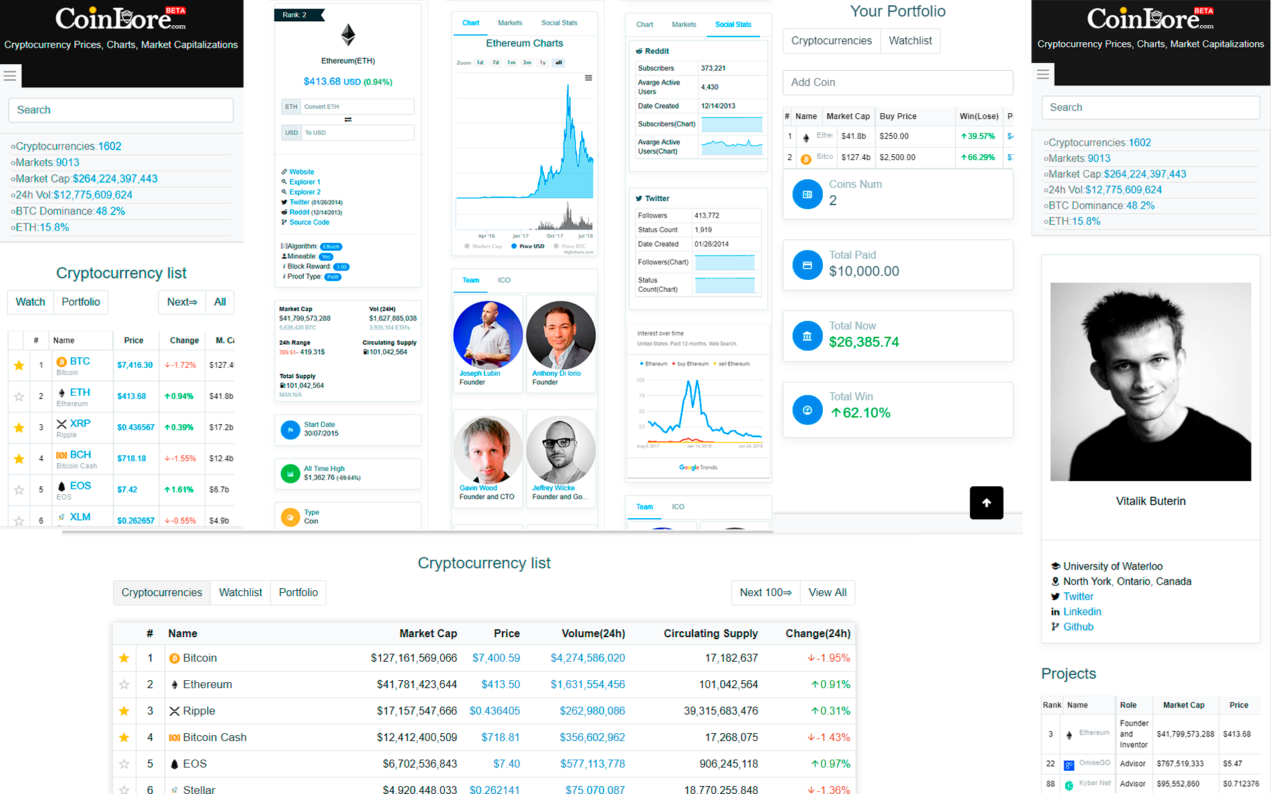Click the Add Coin input field
Viewport: 1271px width, 794px height.
(x=897, y=83)
